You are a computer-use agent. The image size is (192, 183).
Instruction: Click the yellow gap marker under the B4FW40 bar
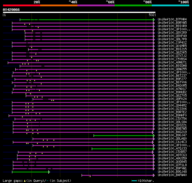90,176
